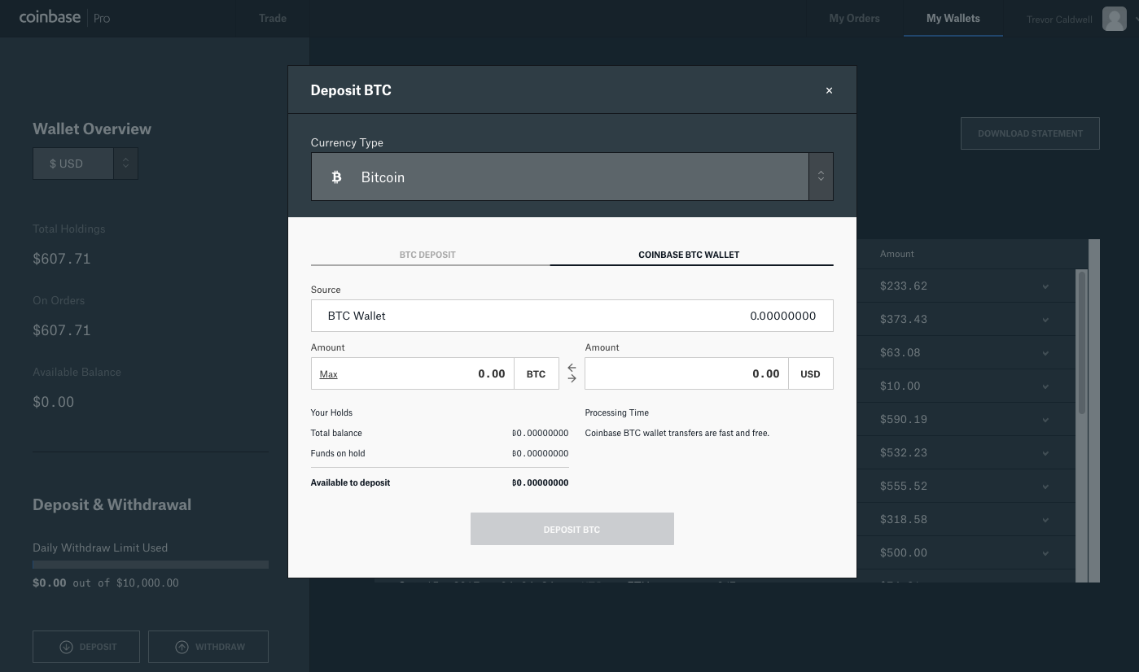This screenshot has height=672, width=1139.
Task: Click the BTC unit label
Action: [x=536, y=373]
